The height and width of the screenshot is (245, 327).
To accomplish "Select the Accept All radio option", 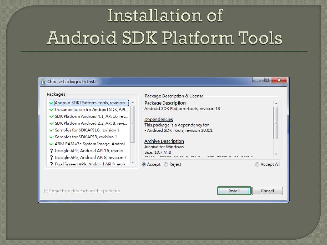I will (x=257, y=164).
